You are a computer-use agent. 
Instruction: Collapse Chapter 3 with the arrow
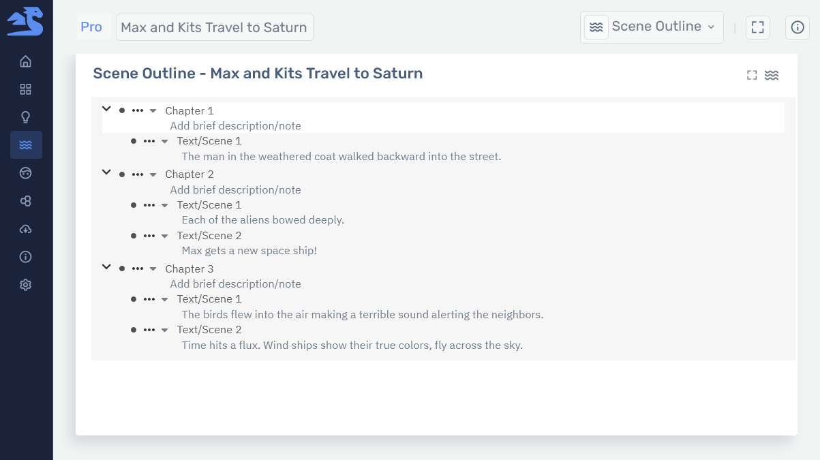click(106, 266)
